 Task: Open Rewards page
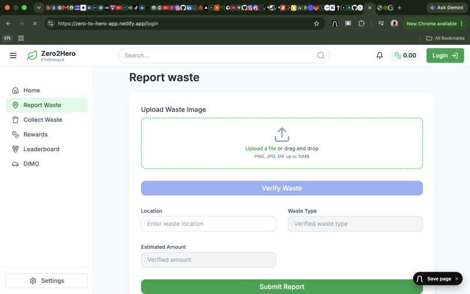point(47,134)
